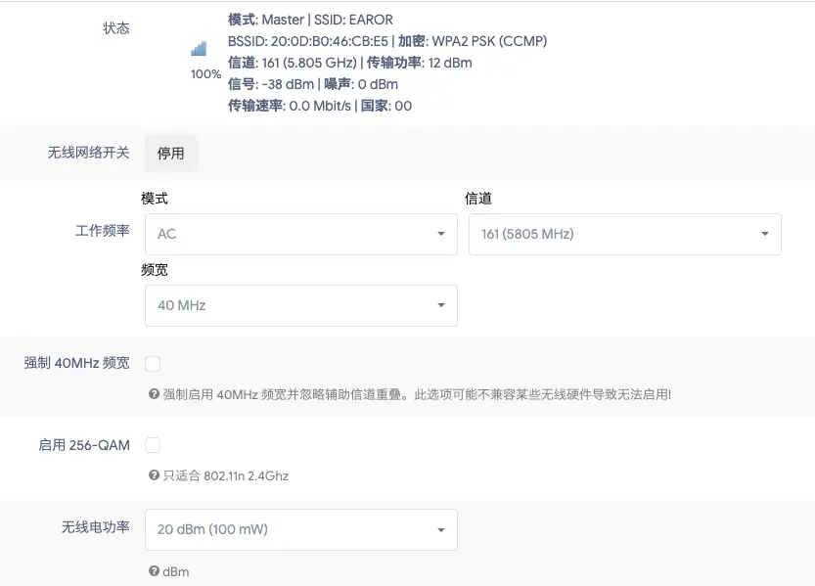Click the 停用 button to disable wireless
Viewport: 815px width, 586px height.
pyautogui.click(x=170, y=153)
